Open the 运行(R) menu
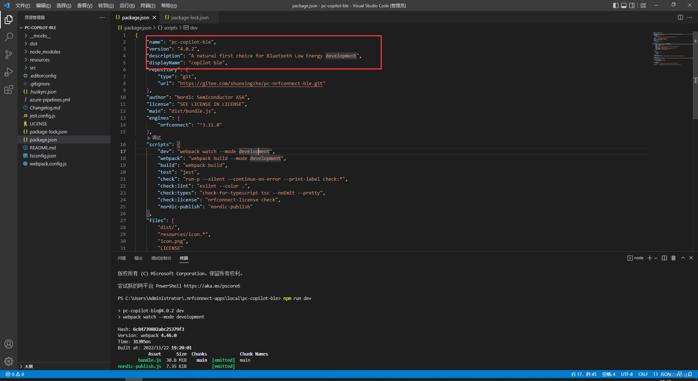Viewport: 698px width, 381px height. (x=127, y=5)
